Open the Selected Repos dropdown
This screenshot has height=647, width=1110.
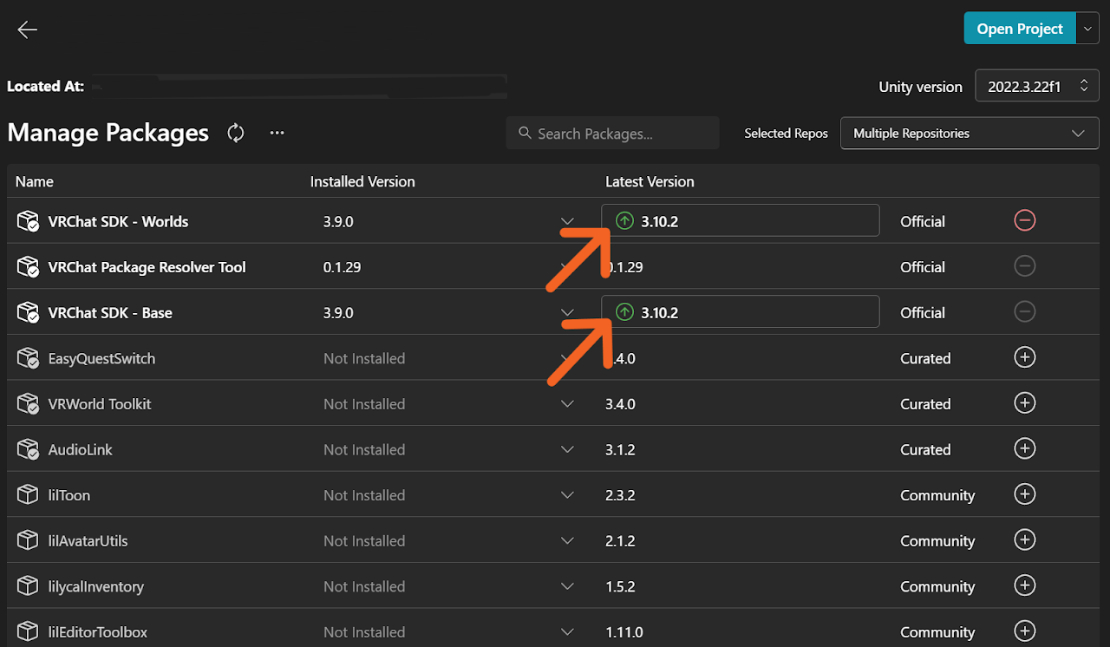pyautogui.click(x=969, y=134)
